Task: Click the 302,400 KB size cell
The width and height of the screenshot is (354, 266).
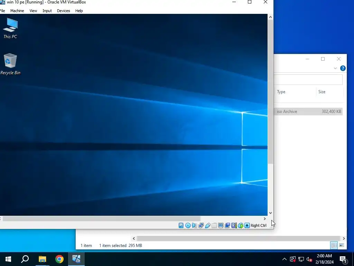Action: tap(332, 111)
